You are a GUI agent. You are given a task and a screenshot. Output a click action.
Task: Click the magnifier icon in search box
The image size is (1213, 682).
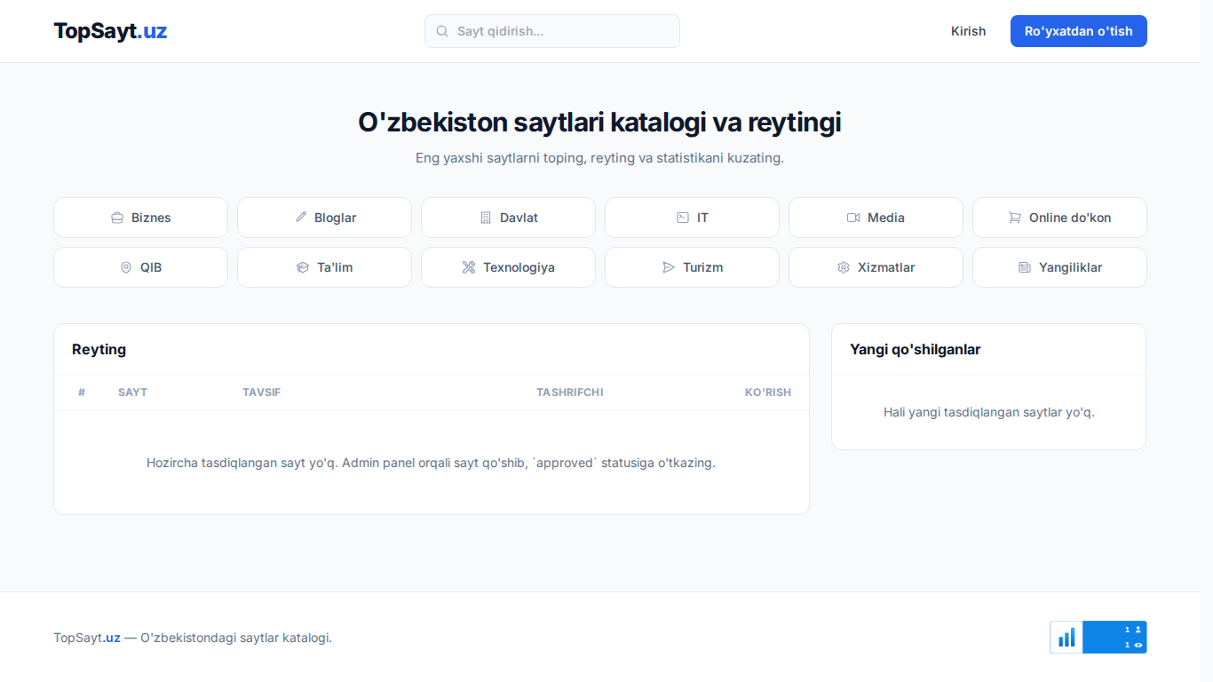pyautogui.click(x=442, y=31)
